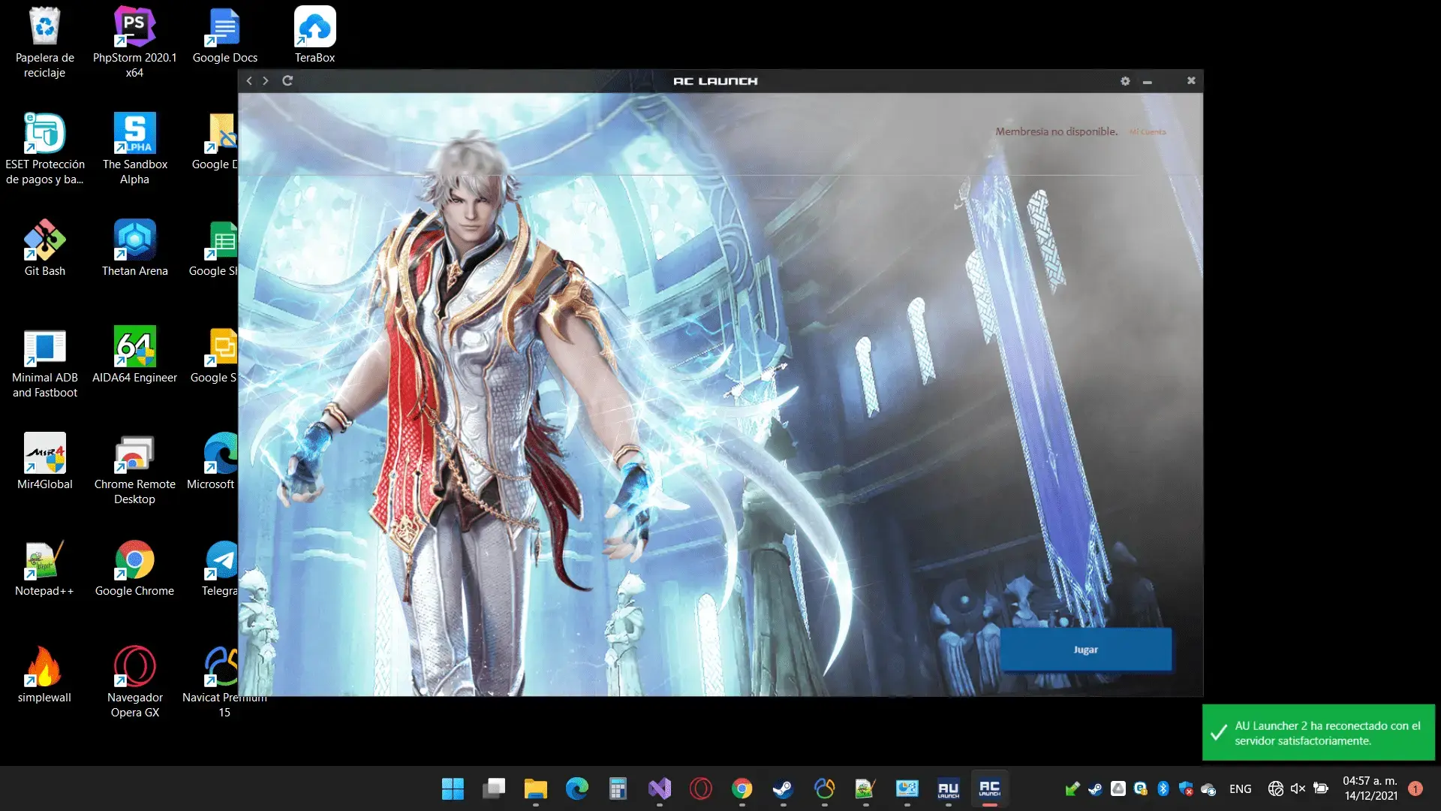Screen dimensions: 1441x811
Task: Select ESET Protección de pagos shortcut
Action: [45, 149]
